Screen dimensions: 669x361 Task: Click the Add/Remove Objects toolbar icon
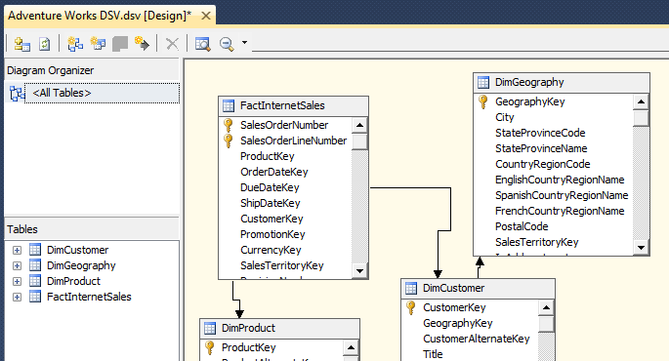(21, 44)
